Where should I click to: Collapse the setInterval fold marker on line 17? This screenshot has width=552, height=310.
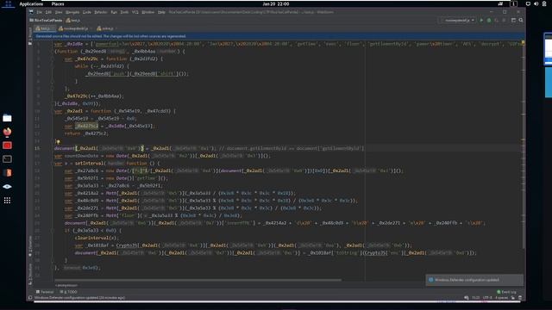(52, 164)
